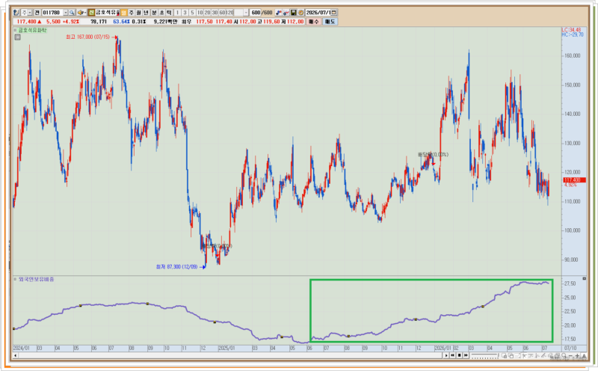This screenshot has width=598, height=371.
Task: Select the 30 interval button
Action: [x=215, y=13]
